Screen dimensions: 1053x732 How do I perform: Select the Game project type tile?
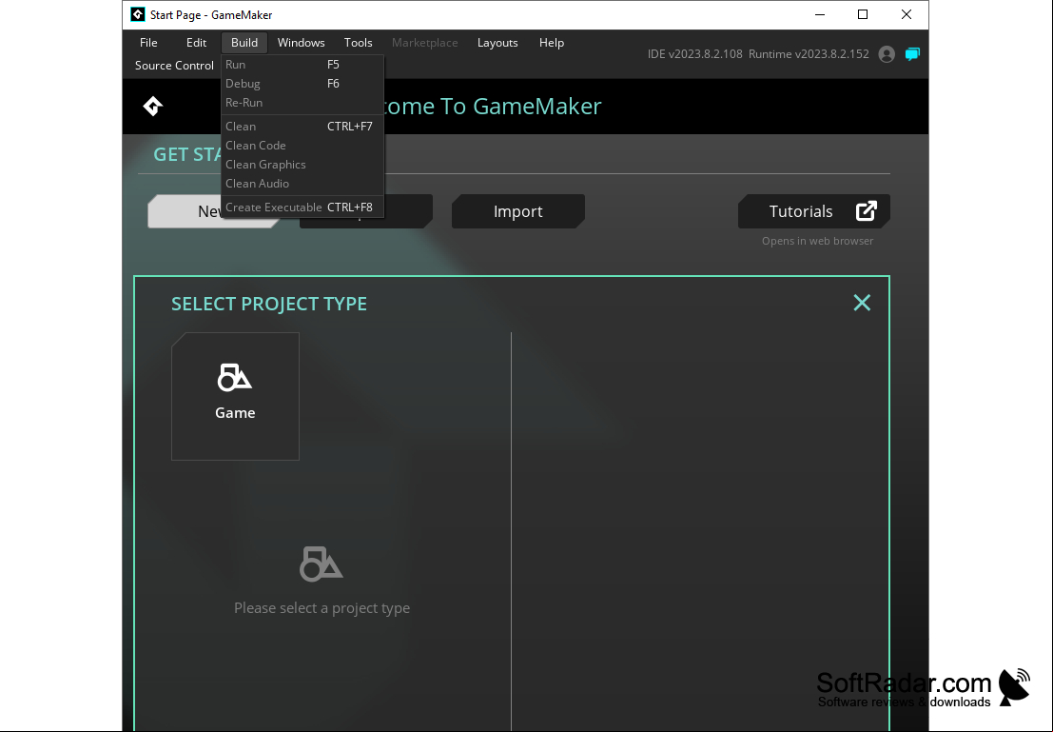(235, 397)
